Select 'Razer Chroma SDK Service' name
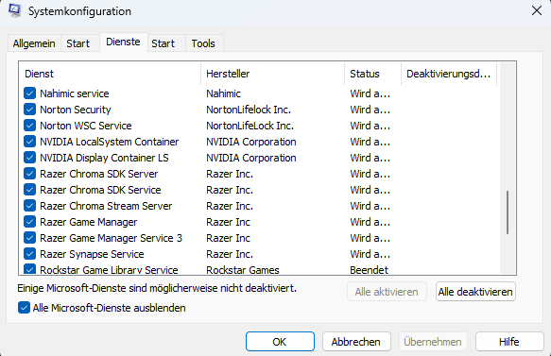Image resolution: width=551 pixels, height=356 pixels. (100, 190)
